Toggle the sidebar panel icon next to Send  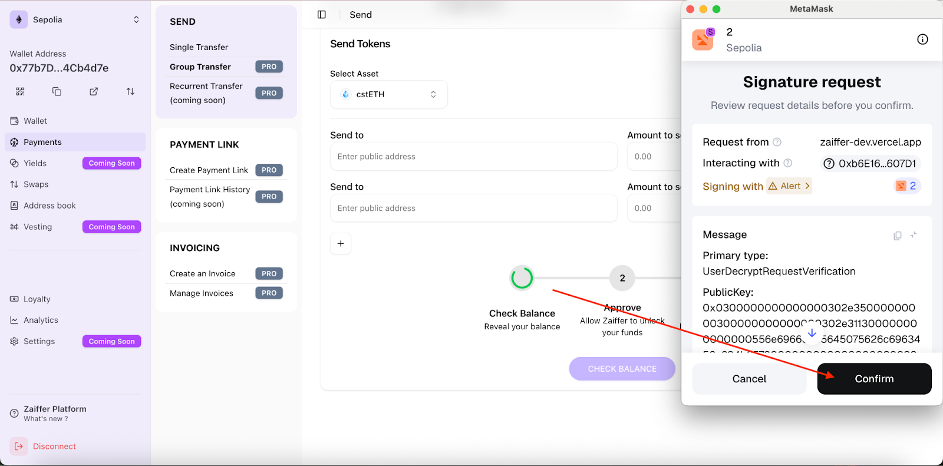322,15
